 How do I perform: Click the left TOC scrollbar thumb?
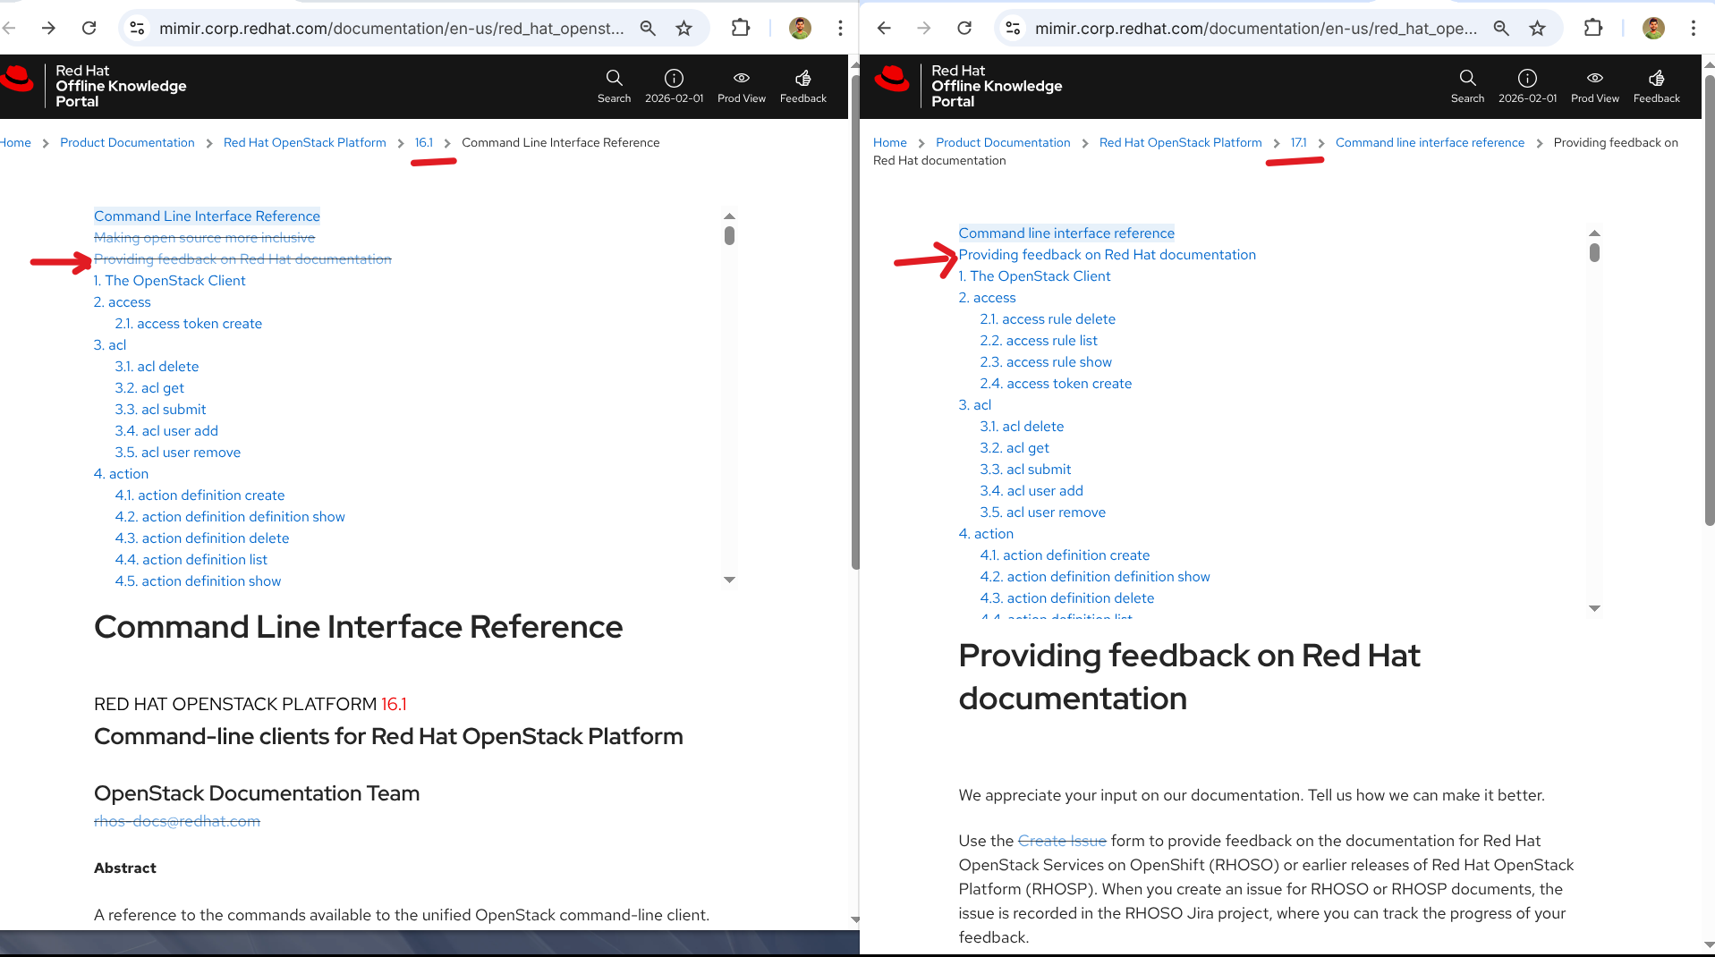[729, 235]
